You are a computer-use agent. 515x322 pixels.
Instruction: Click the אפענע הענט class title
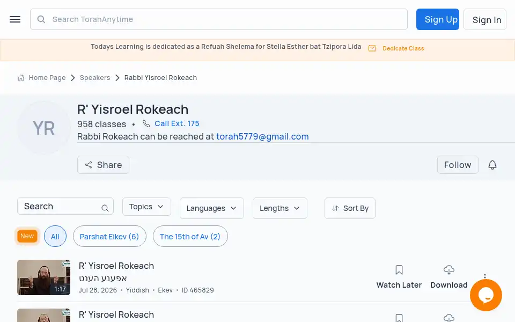(x=103, y=279)
